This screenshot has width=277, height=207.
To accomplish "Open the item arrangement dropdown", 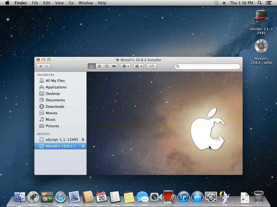I will tap(138, 66).
